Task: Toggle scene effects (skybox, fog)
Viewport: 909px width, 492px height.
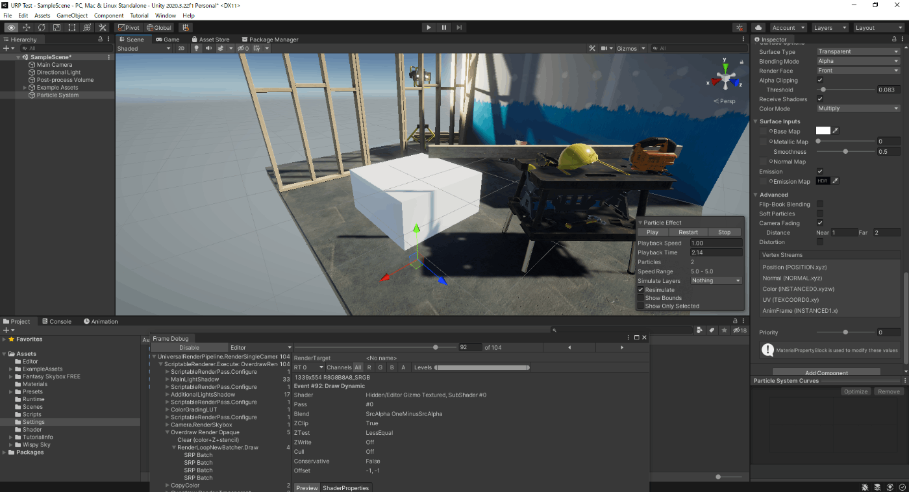Action: click(x=221, y=49)
